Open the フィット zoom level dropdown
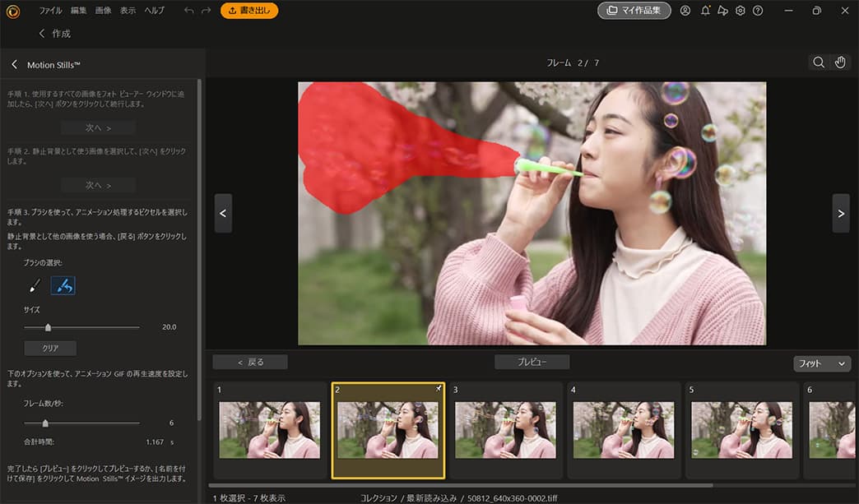 pyautogui.click(x=821, y=362)
